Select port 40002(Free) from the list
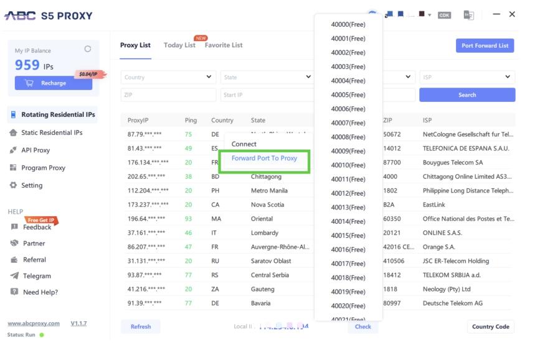Viewport: 540px width, 348px height. 348,53
